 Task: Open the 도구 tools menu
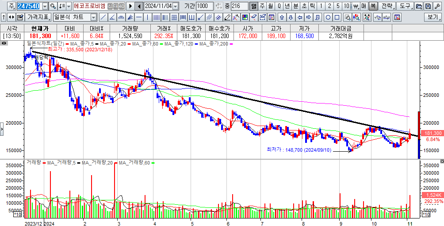coord(405,6)
